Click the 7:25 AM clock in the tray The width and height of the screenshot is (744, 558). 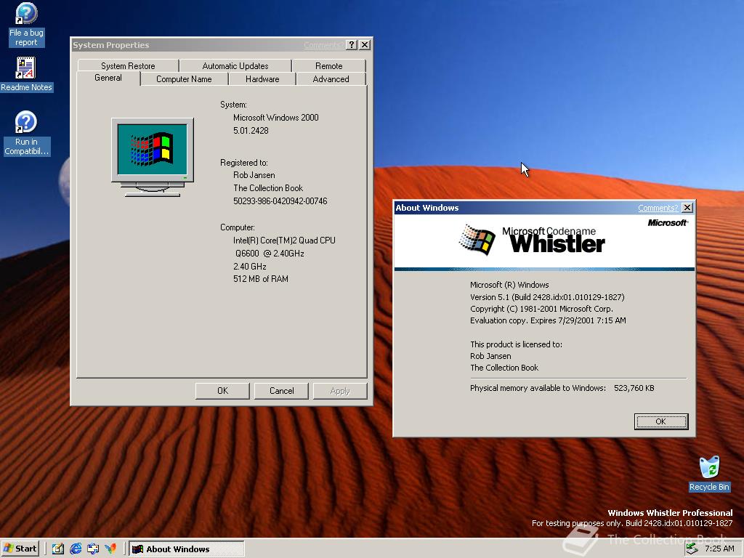pyautogui.click(x=719, y=549)
